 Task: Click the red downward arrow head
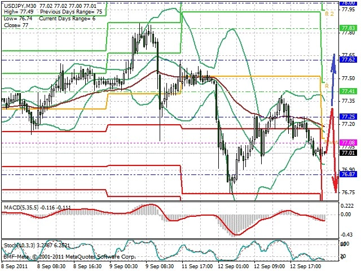(335, 184)
